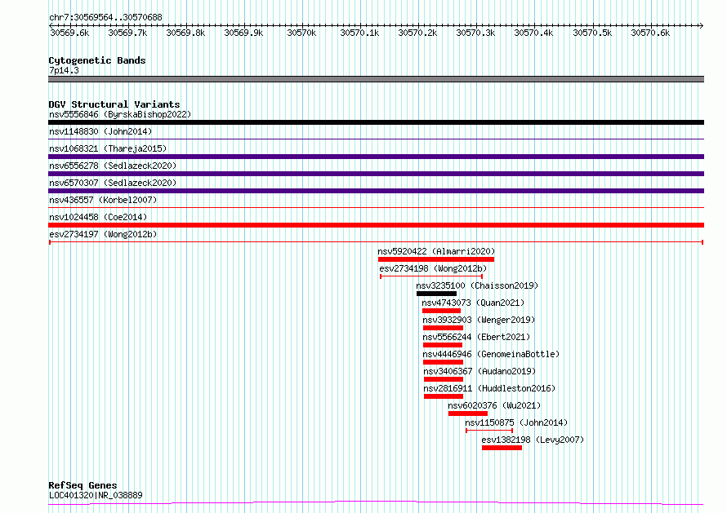Select nsv3235100 (Chaisson2019) variant label

(477, 285)
